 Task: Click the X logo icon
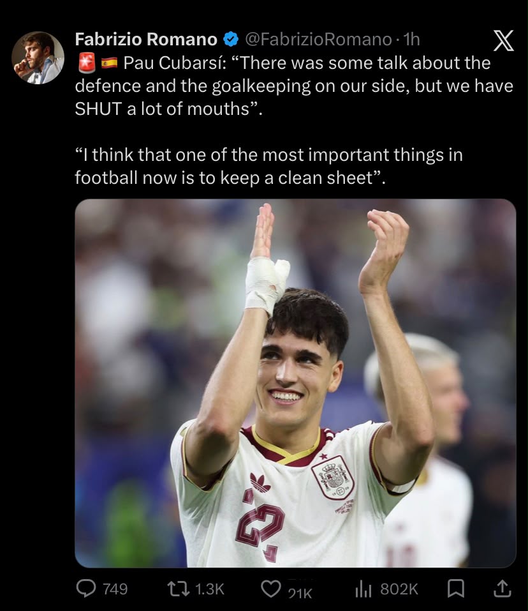pos(504,40)
